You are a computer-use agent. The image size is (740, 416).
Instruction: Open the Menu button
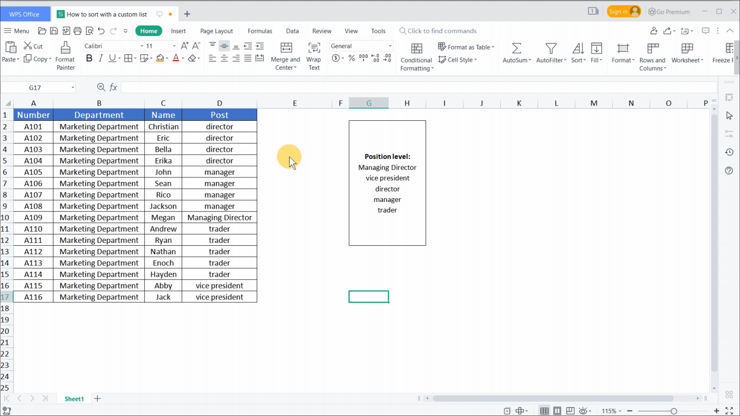tap(17, 31)
